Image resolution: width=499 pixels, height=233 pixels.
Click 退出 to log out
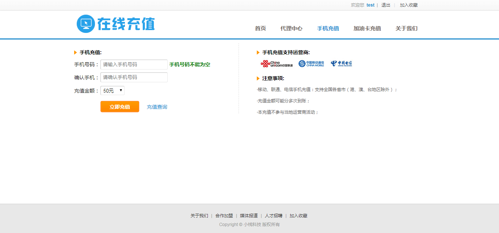(386, 5)
